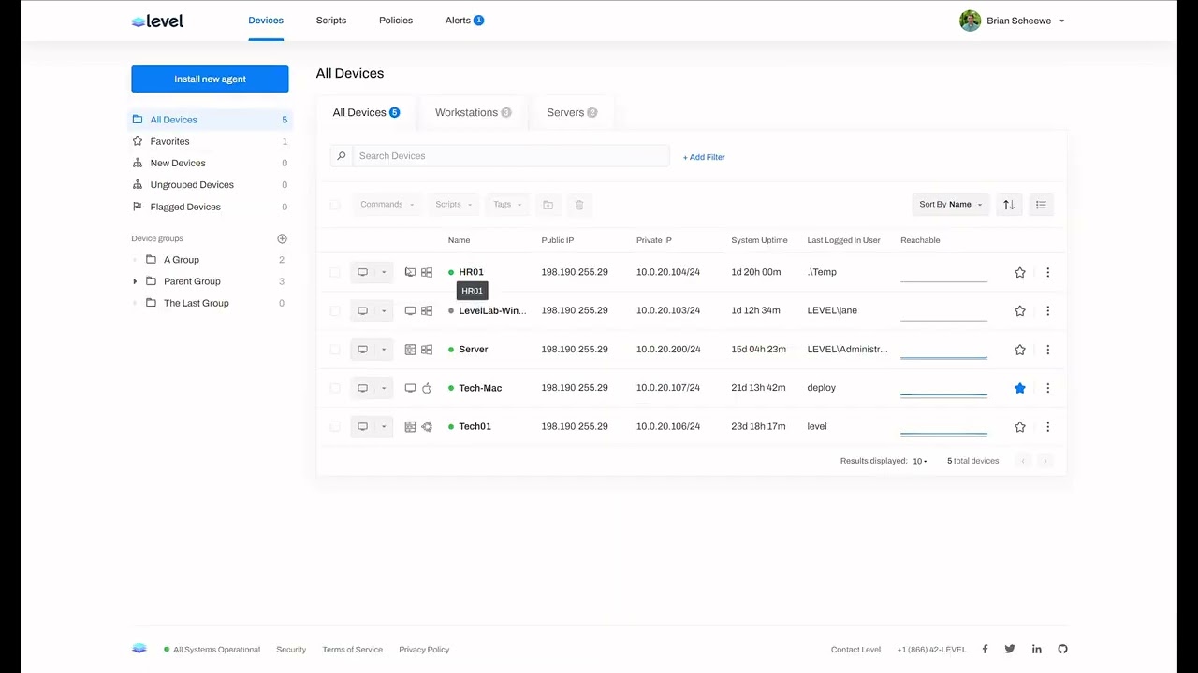Check the Server row checkbox
Viewport: 1198px width, 673px height.
335,350
